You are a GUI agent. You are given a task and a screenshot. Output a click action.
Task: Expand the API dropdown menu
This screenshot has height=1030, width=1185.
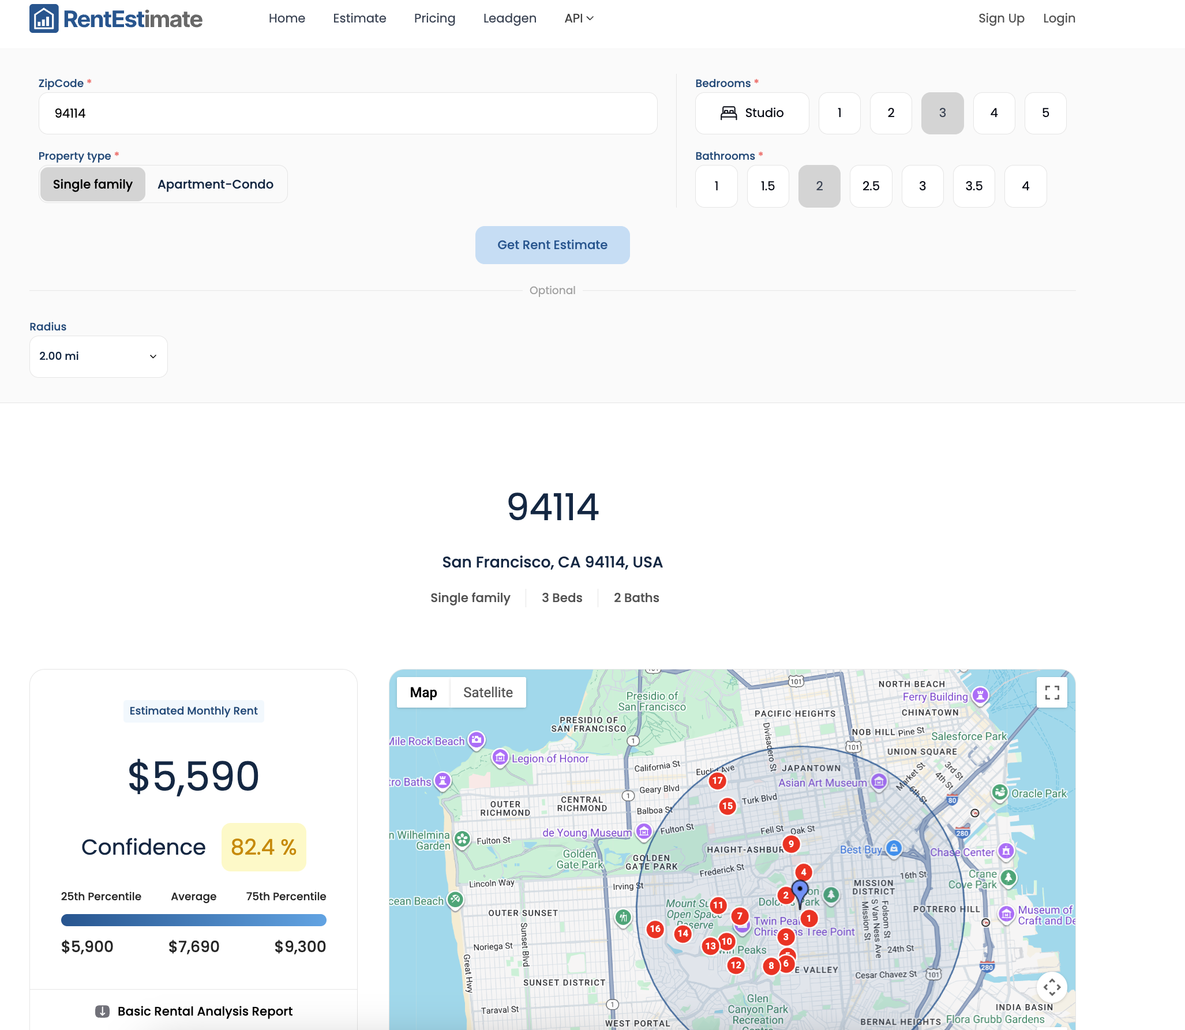click(x=579, y=18)
